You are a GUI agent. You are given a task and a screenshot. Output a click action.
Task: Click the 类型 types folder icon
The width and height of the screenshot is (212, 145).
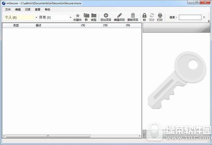(x=94, y=17)
